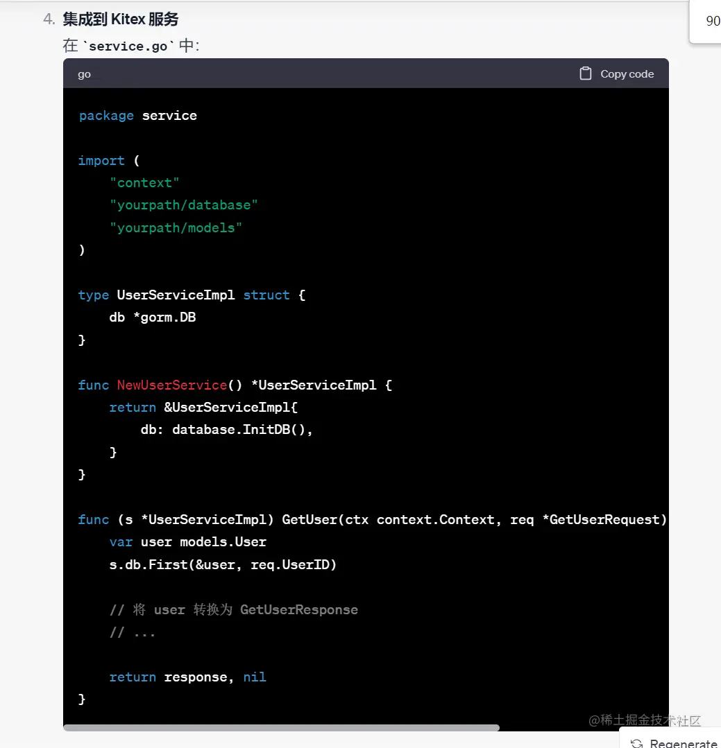Click the 'var user models.User' line
This screenshot has height=748, width=721.
tap(187, 542)
